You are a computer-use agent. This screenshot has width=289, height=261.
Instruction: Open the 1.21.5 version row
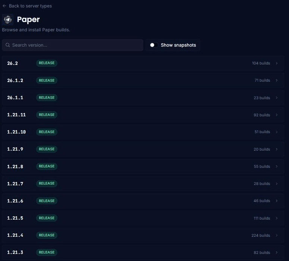(143, 218)
